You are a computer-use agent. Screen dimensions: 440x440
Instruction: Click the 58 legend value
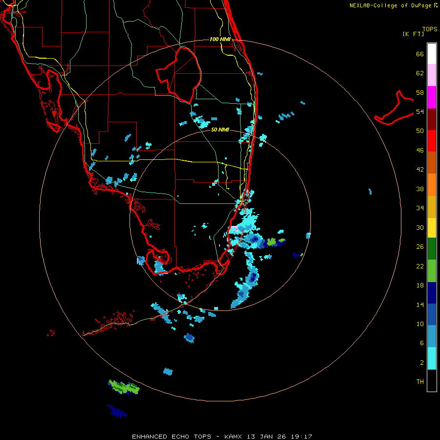click(x=420, y=92)
